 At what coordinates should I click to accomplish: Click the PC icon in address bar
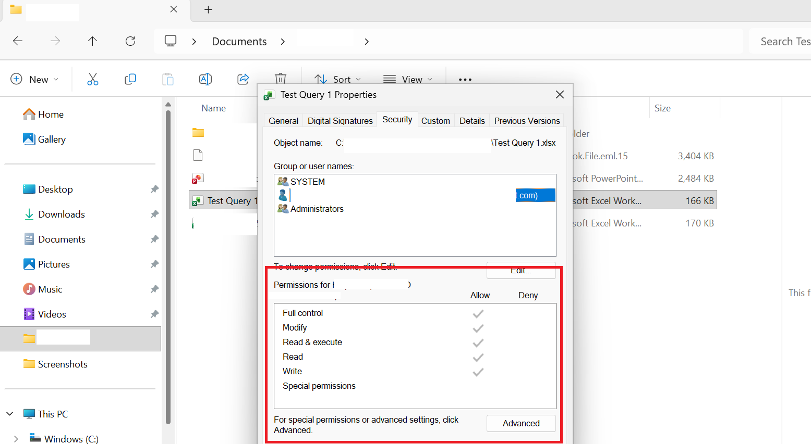(171, 41)
